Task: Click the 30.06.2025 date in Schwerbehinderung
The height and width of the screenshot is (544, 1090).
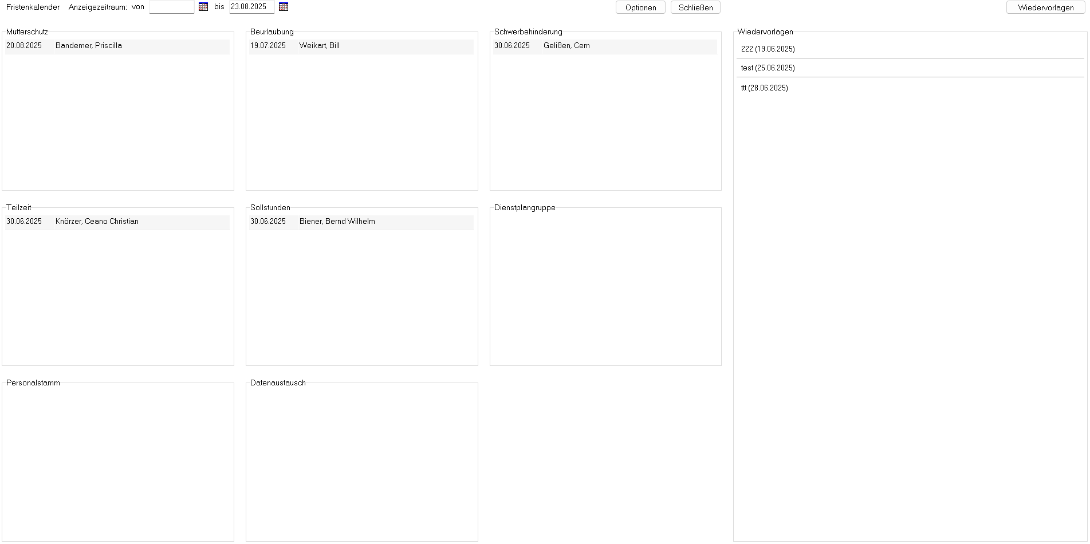Action: (512, 46)
